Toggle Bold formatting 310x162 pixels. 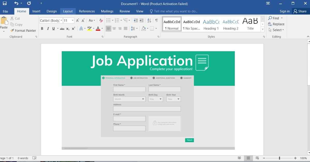point(42,29)
